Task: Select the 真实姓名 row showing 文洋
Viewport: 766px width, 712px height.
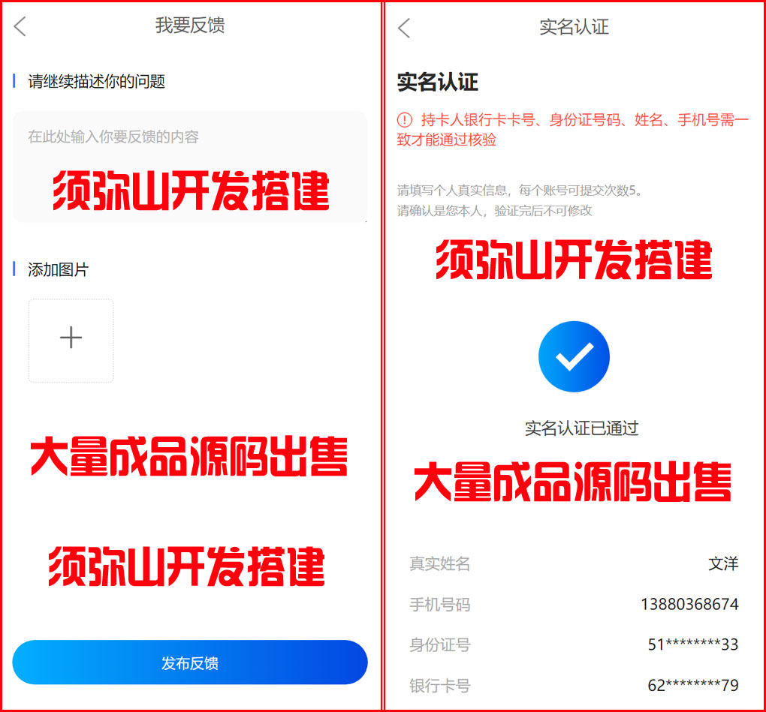Action: pos(574,563)
